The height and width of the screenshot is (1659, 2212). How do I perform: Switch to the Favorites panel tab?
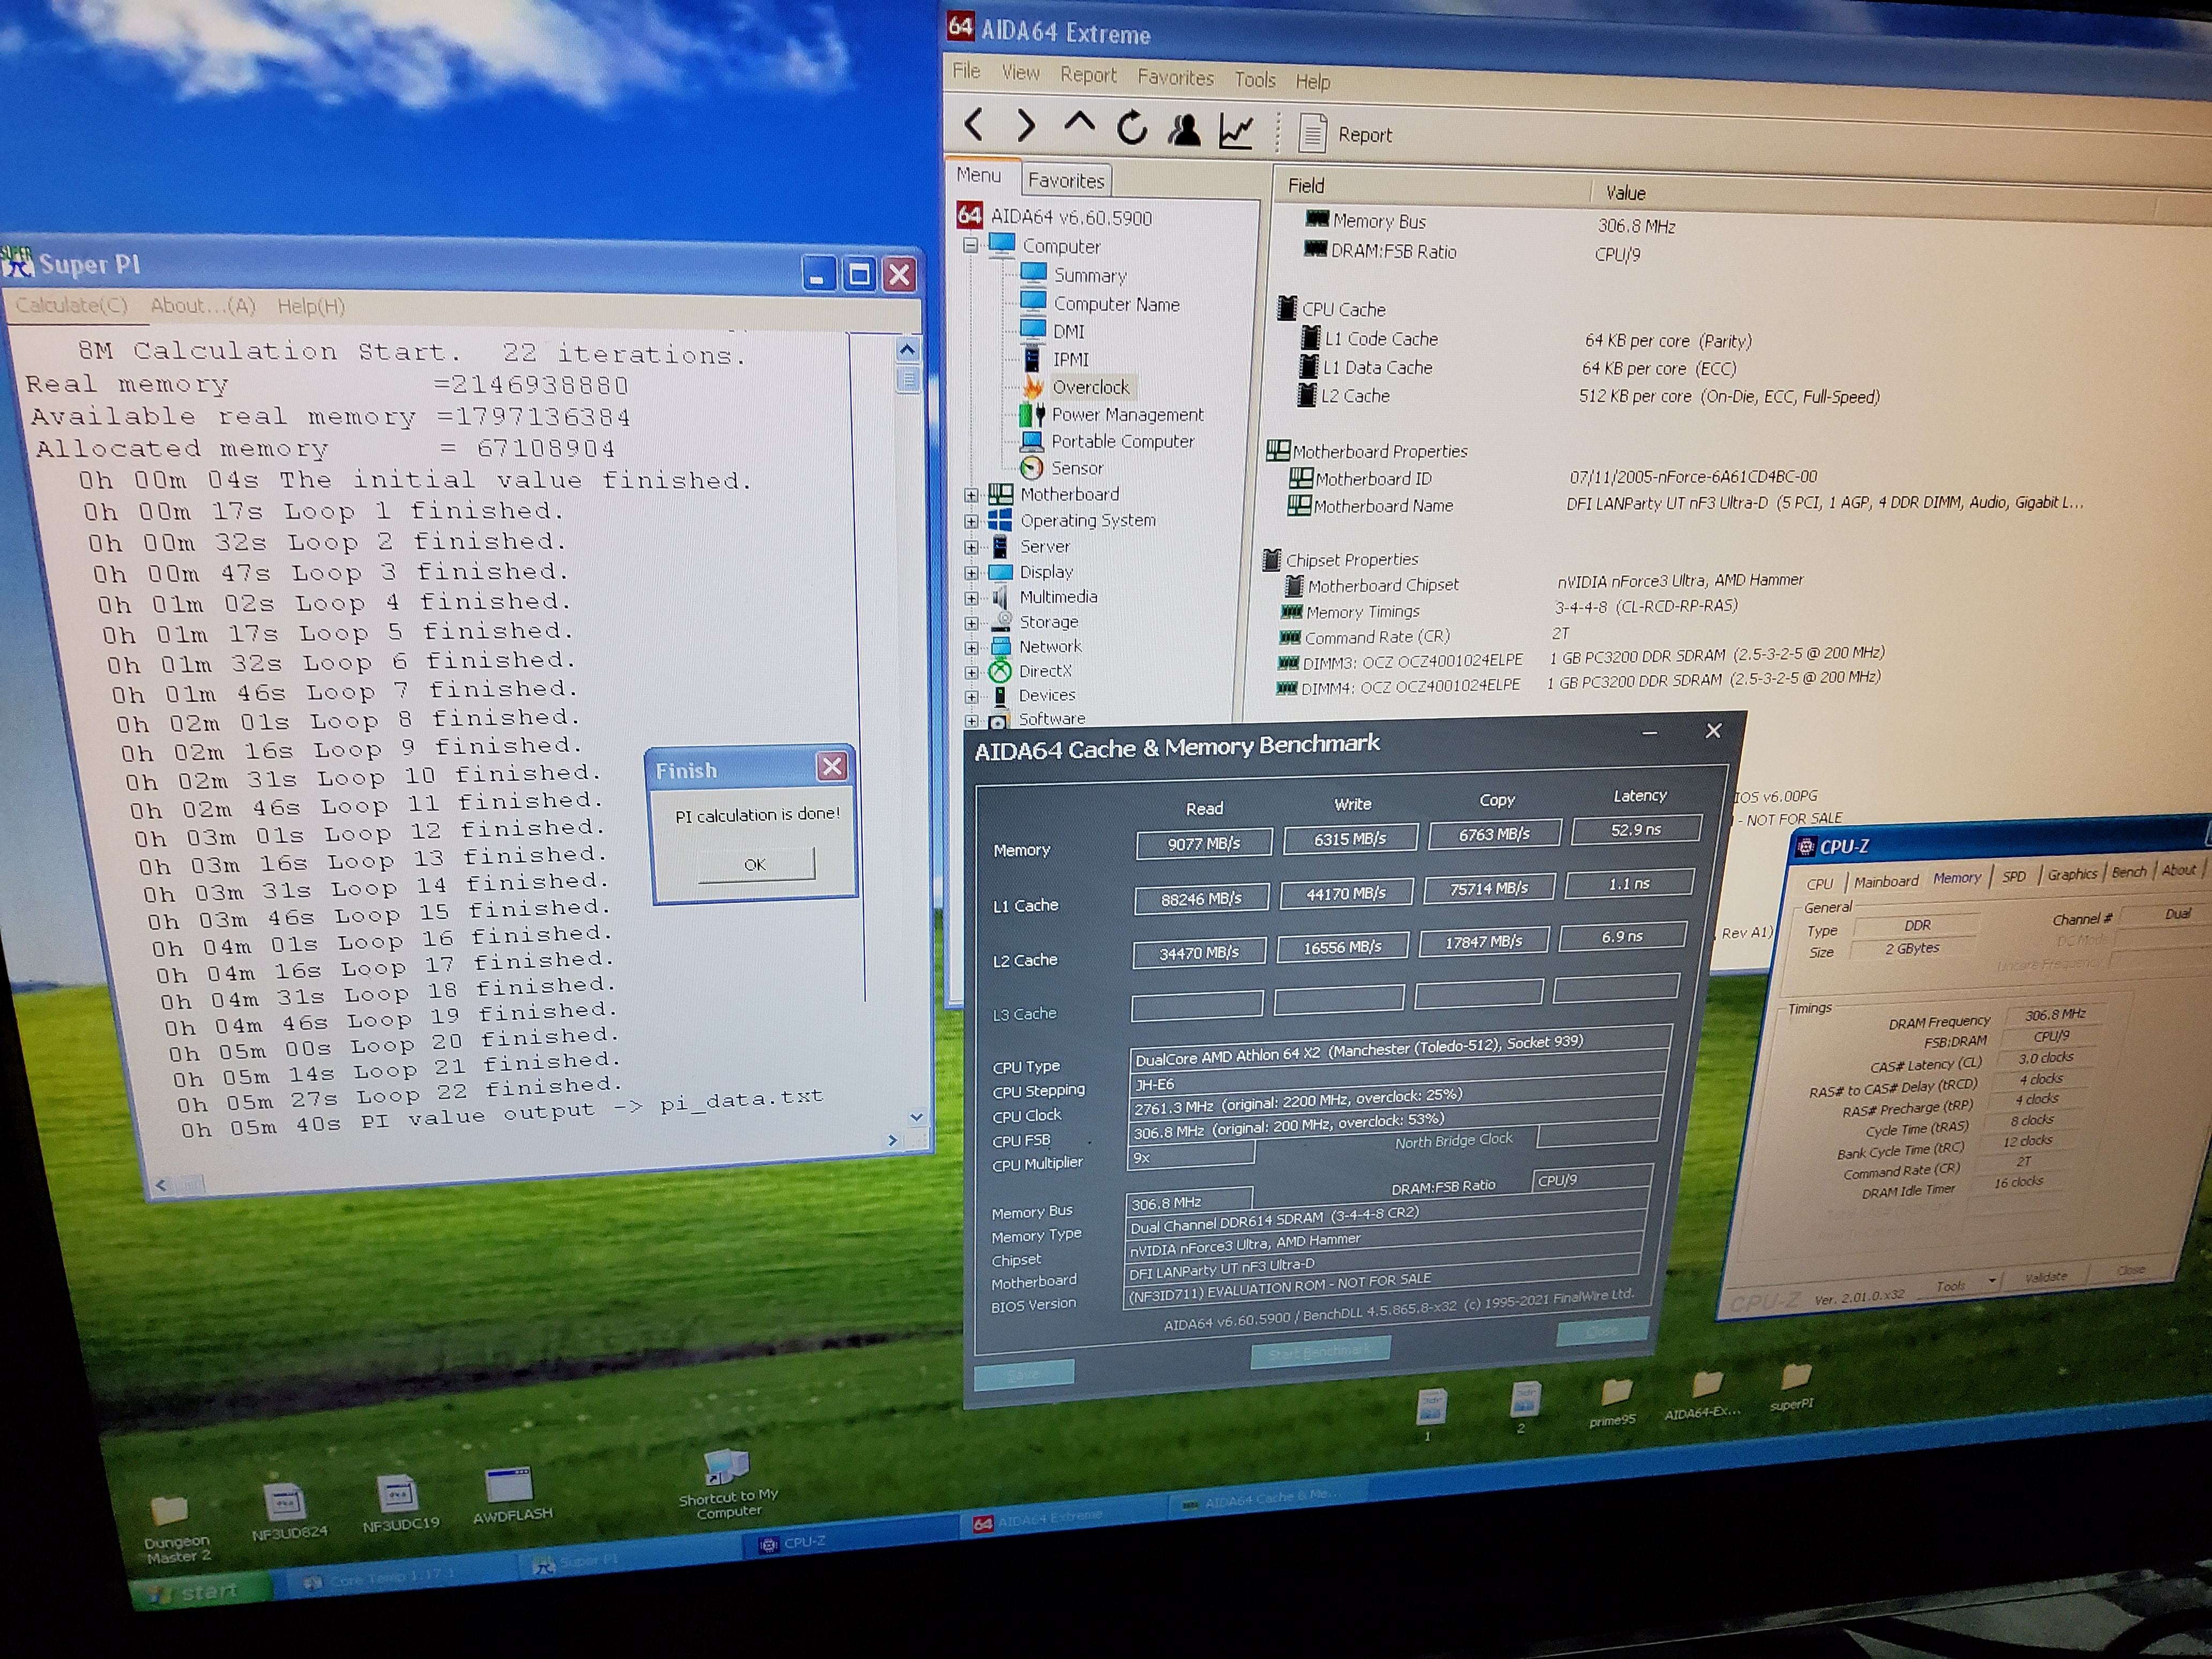pos(1066,180)
